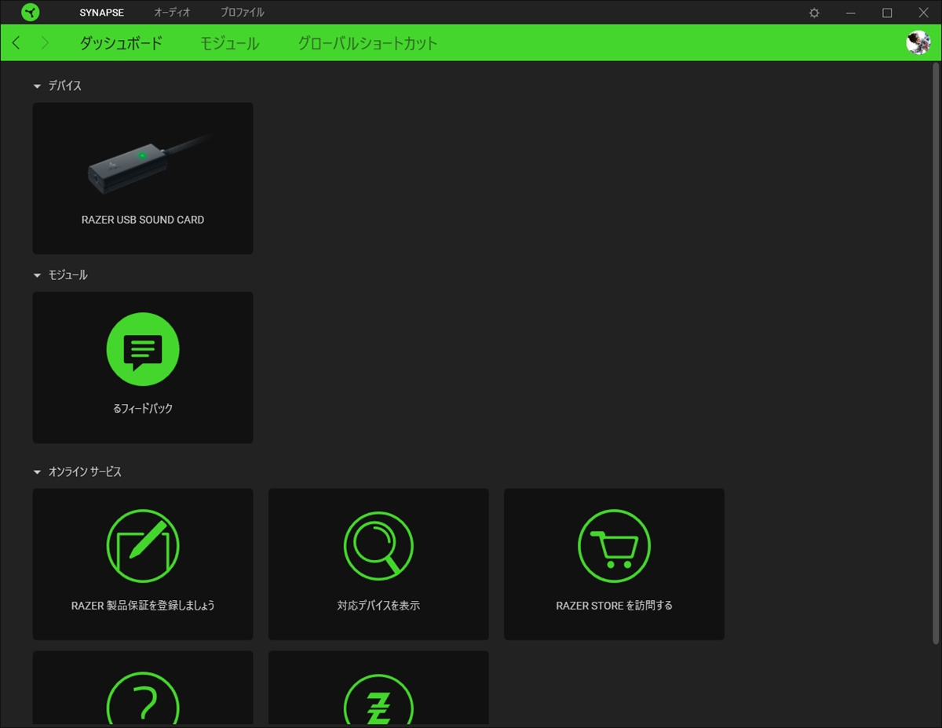
Task: Close the Synapse window
Action: pyautogui.click(x=923, y=13)
